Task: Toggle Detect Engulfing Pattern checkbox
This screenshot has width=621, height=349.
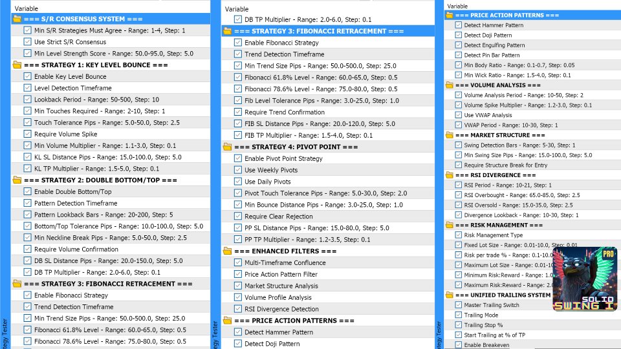Action: [x=458, y=45]
